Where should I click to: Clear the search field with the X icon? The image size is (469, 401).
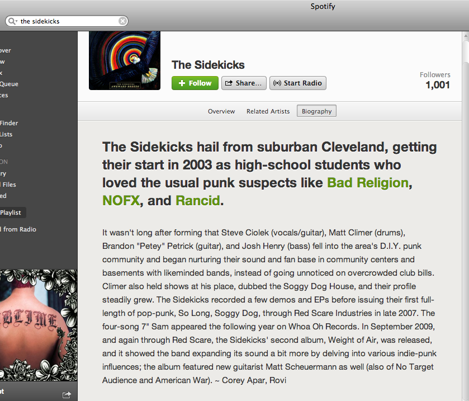point(122,21)
